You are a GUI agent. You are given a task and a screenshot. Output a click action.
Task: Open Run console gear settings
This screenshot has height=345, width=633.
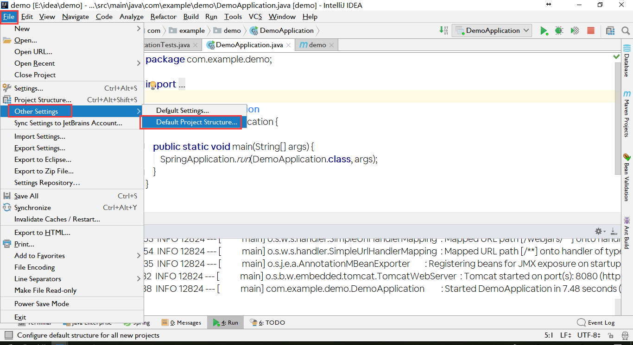pyautogui.click(x=600, y=231)
